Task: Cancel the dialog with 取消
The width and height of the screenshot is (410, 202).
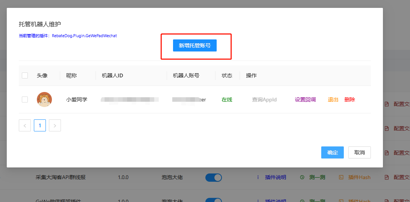Action: (359, 152)
